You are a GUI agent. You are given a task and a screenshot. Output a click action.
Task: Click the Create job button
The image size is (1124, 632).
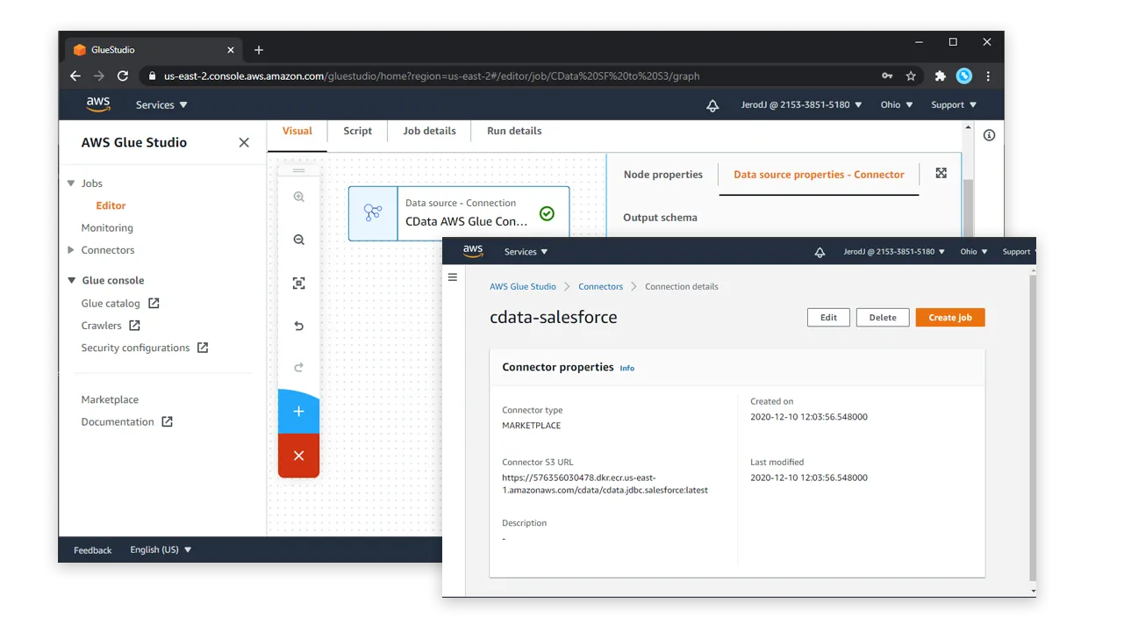(x=949, y=318)
